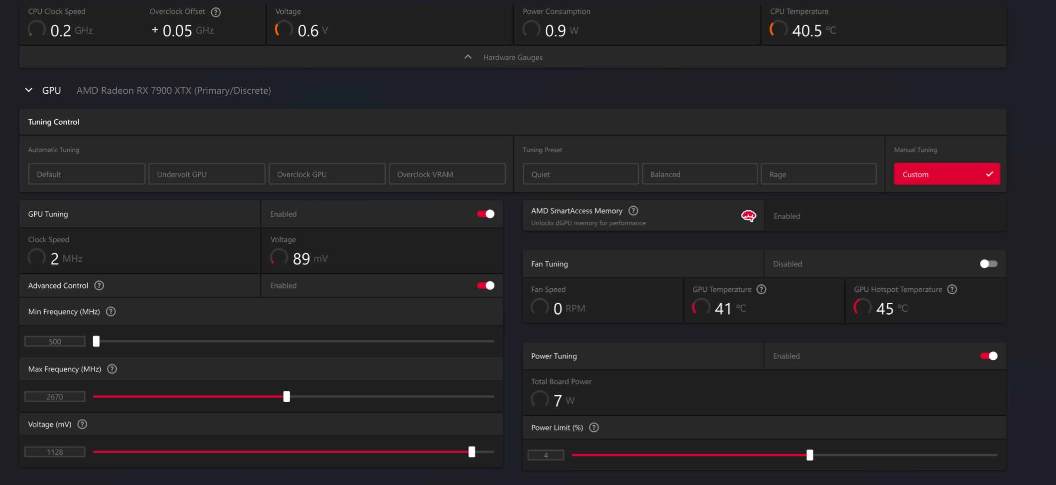This screenshot has height=485, width=1056.
Task: Click the Min Frequency slider handle
Action: click(x=96, y=342)
